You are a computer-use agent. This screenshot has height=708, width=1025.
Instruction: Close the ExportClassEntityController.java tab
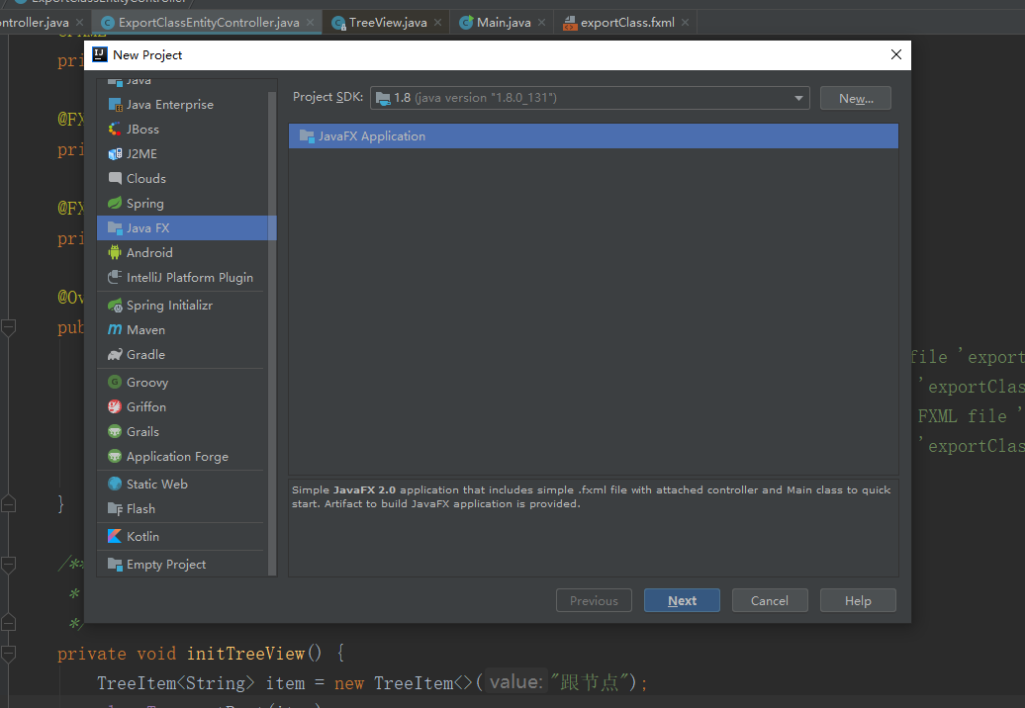click(310, 22)
